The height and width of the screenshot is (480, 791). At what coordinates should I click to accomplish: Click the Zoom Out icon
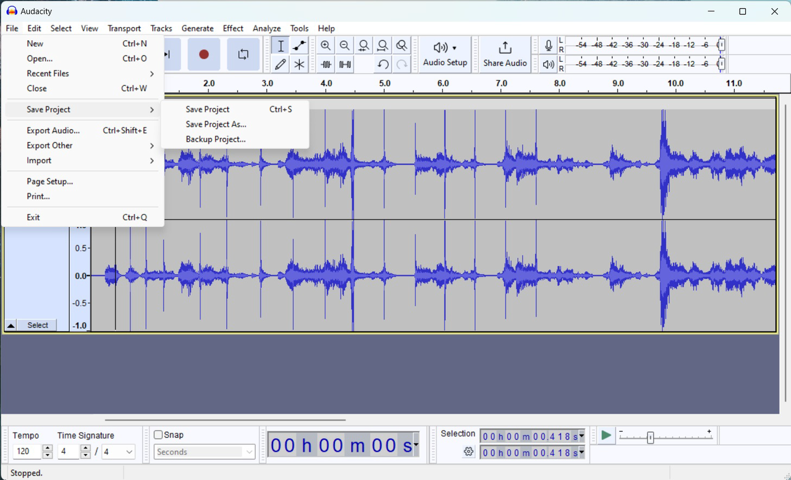tap(345, 45)
